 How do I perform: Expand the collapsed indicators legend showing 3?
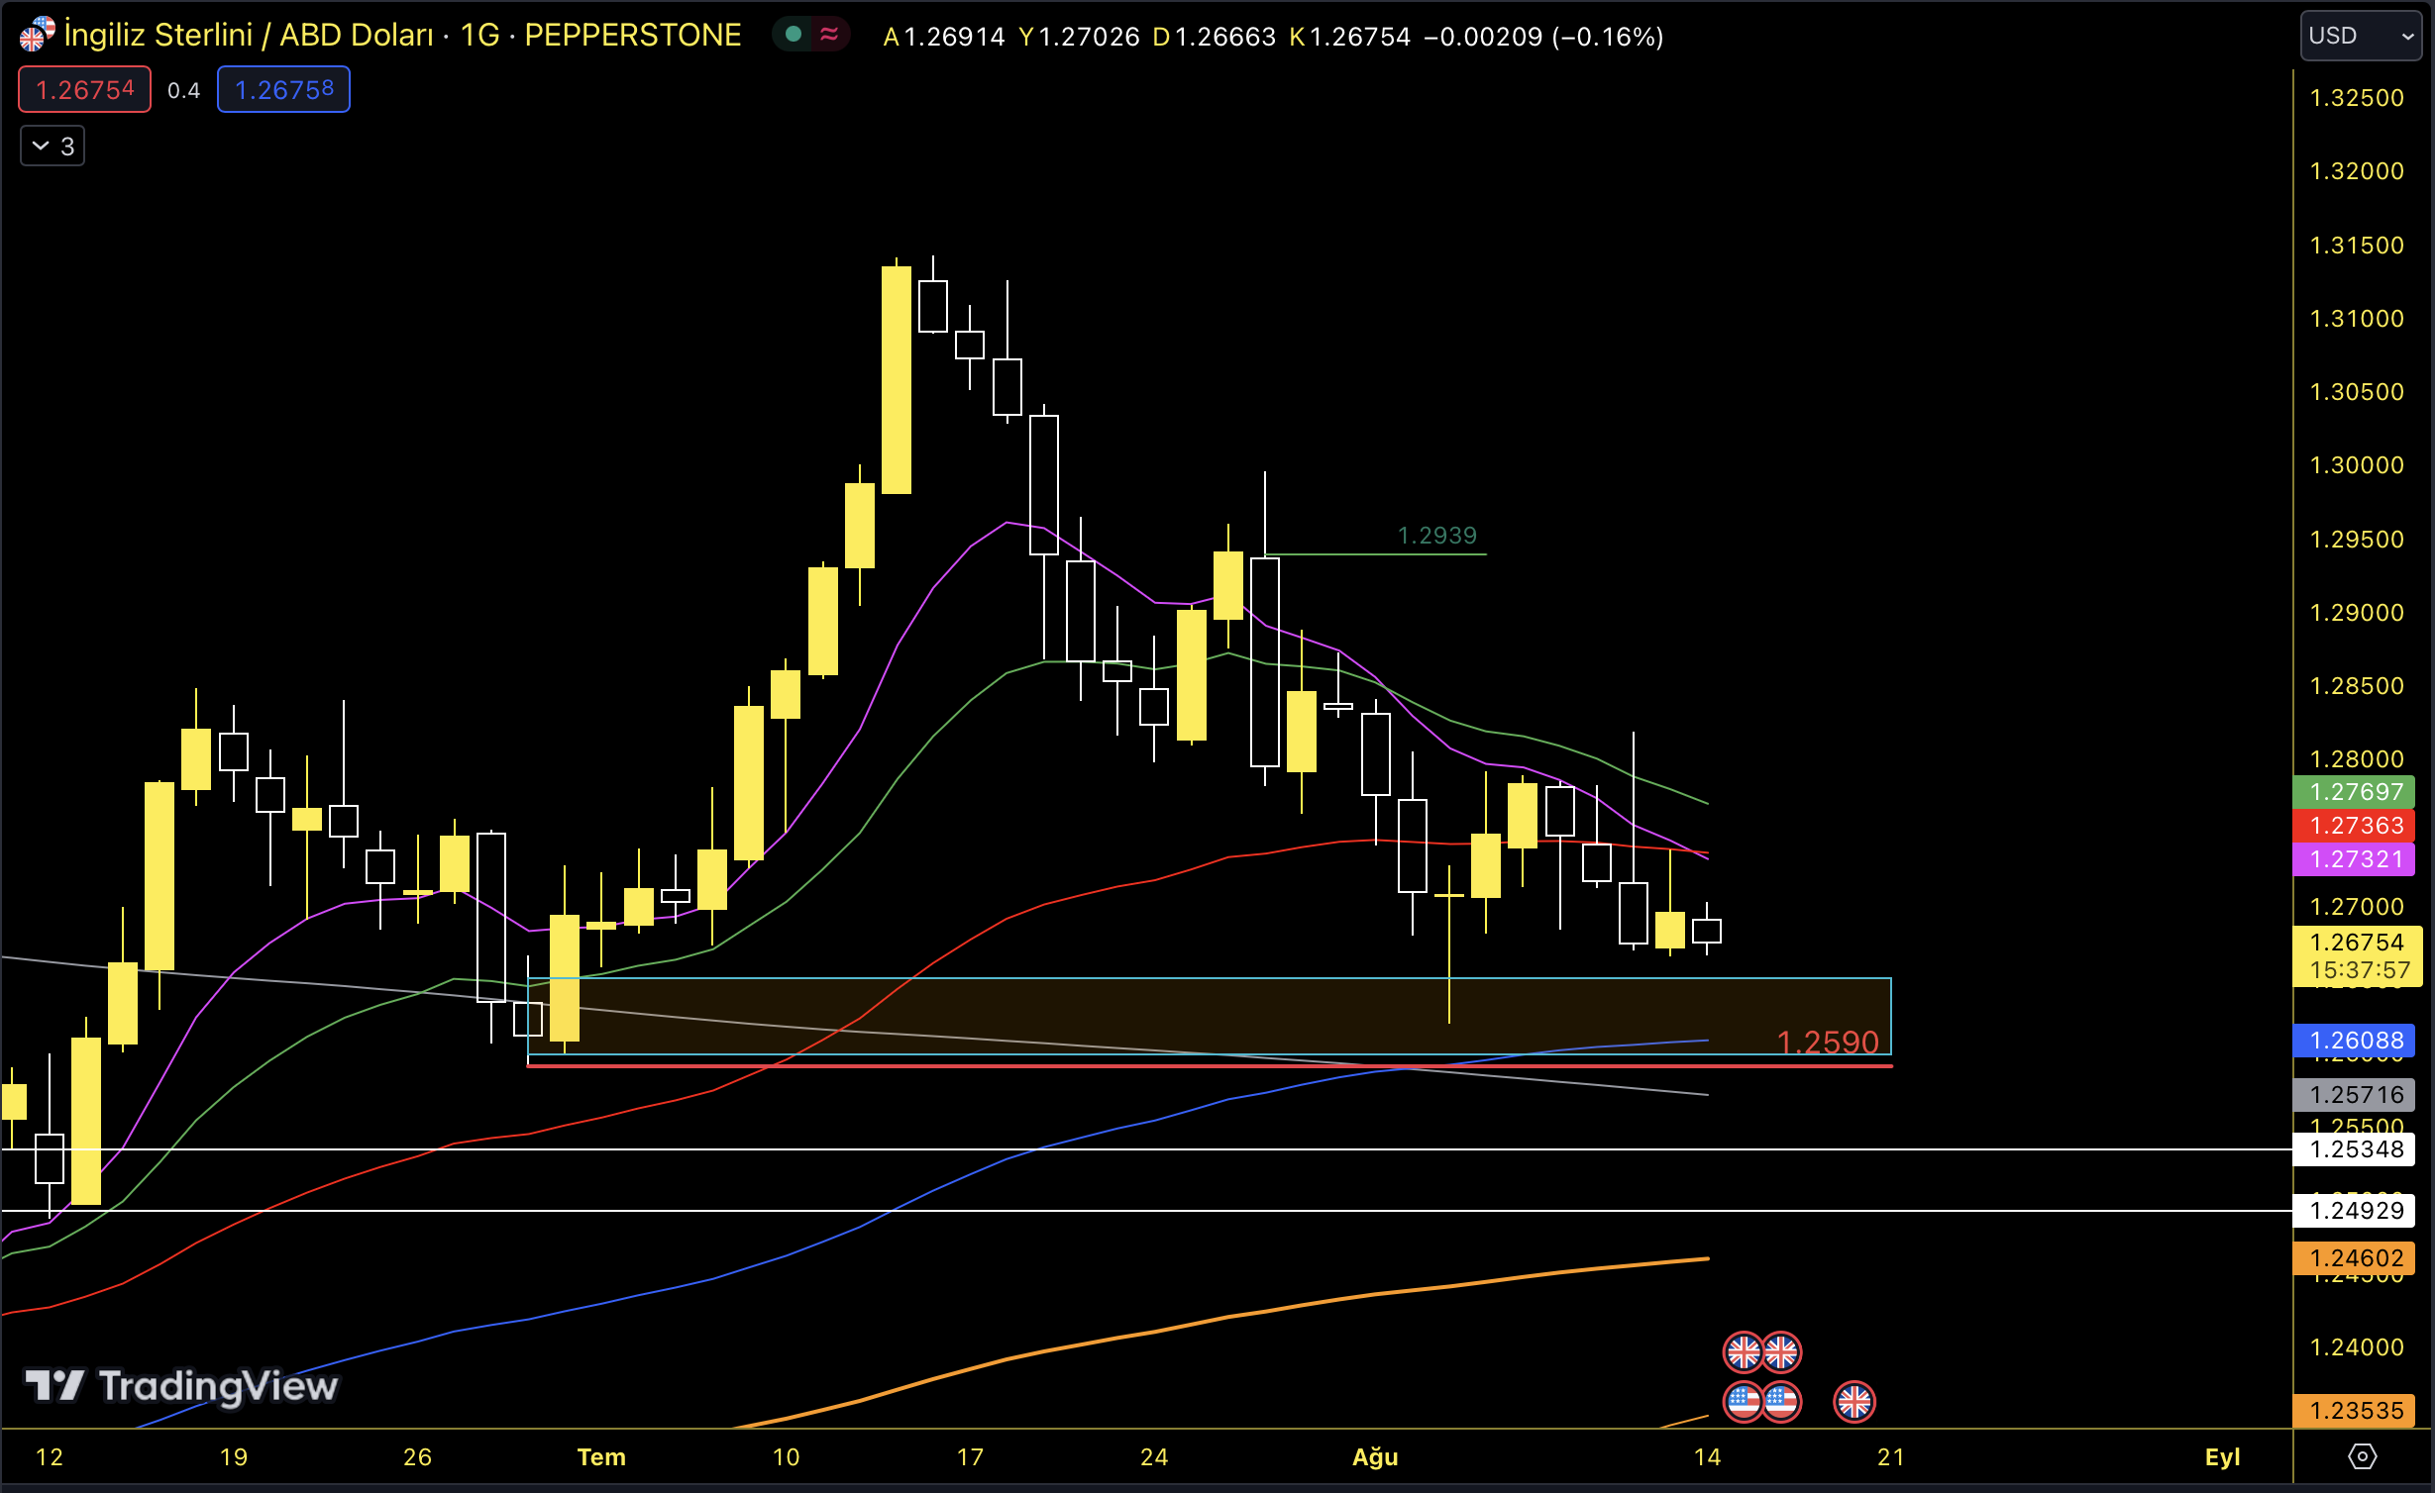[53, 147]
